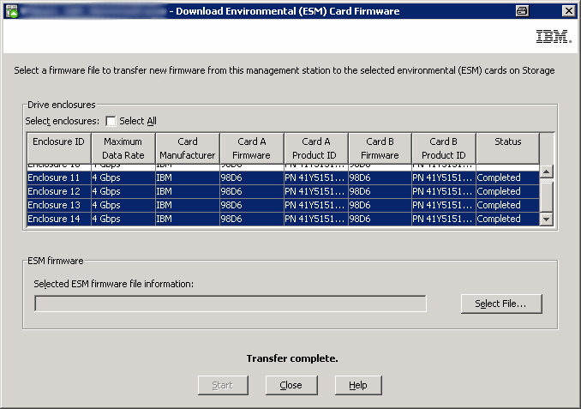The width and height of the screenshot is (581, 409).
Task: Sort by the Enclosure ID column header
Action: click(x=58, y=147)
